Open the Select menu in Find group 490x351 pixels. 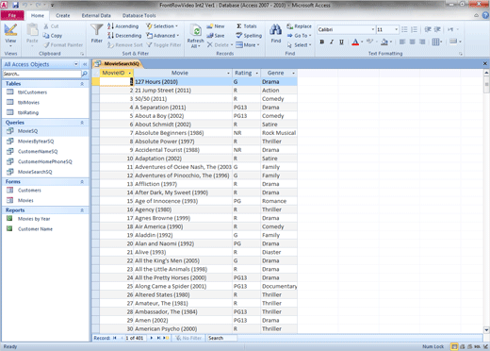299,45
